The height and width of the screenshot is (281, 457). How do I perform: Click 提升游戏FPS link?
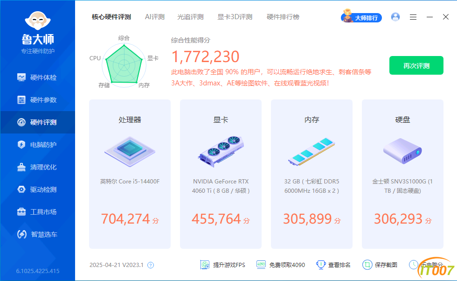click(223, 265)
